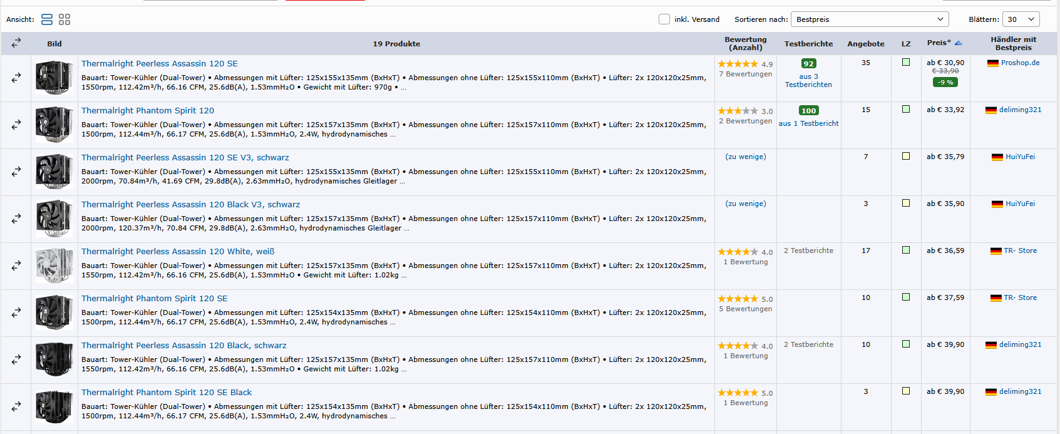The image size is (1060, 434).
Task: Click test score badge 100
Action: tap(808, 110)
